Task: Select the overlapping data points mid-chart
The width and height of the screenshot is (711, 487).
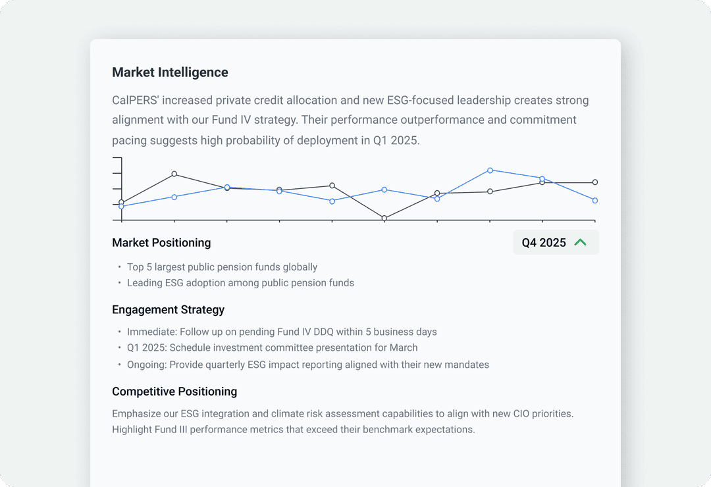Action: point(227,188)
